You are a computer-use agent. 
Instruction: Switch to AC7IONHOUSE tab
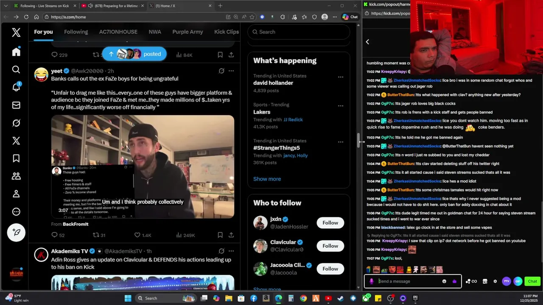118,32
